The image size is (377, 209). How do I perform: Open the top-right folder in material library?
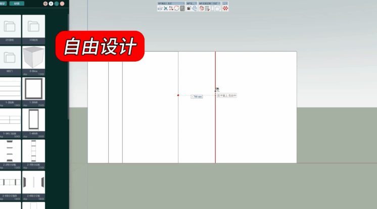click(x=33, y=26)
